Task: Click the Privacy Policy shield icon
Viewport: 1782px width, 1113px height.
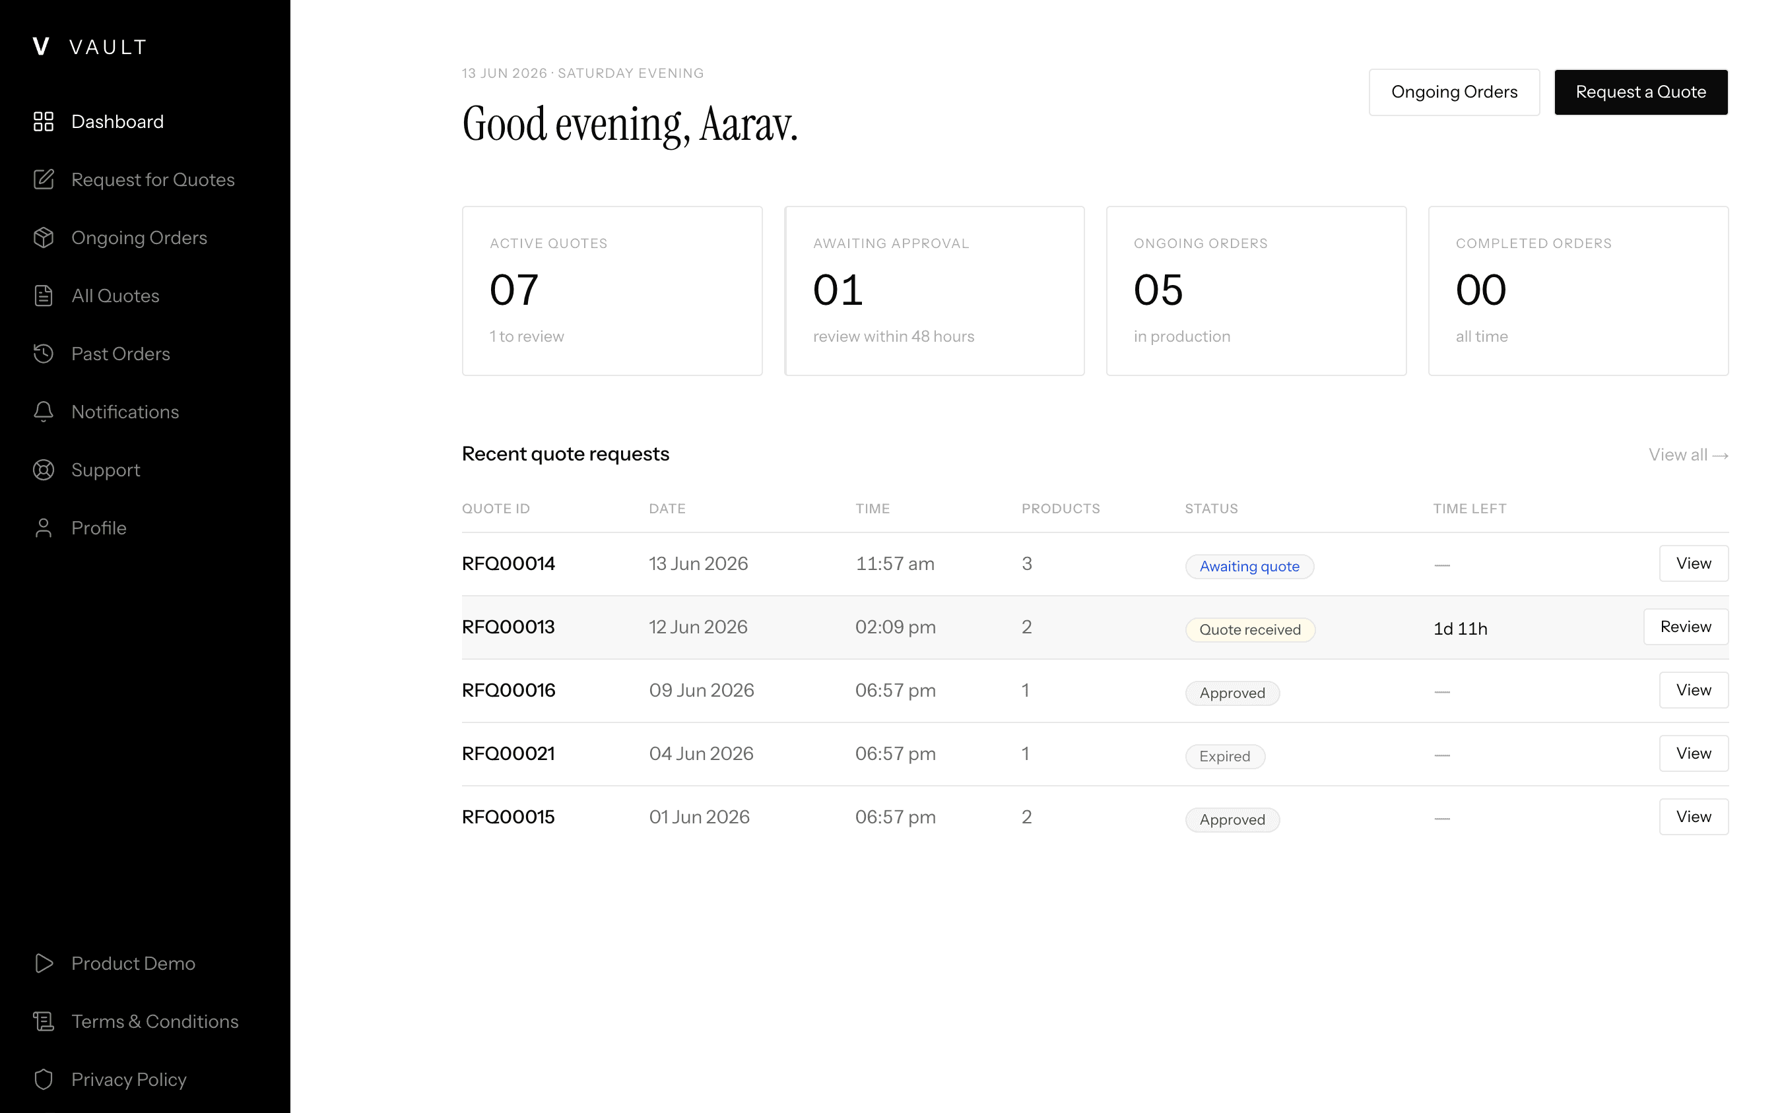Action: click(x=44, y=1080)
